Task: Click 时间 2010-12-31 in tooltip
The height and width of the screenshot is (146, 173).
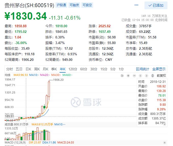Action: pos(152,82)
